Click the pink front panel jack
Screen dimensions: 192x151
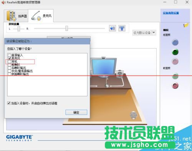click(175, 85)
